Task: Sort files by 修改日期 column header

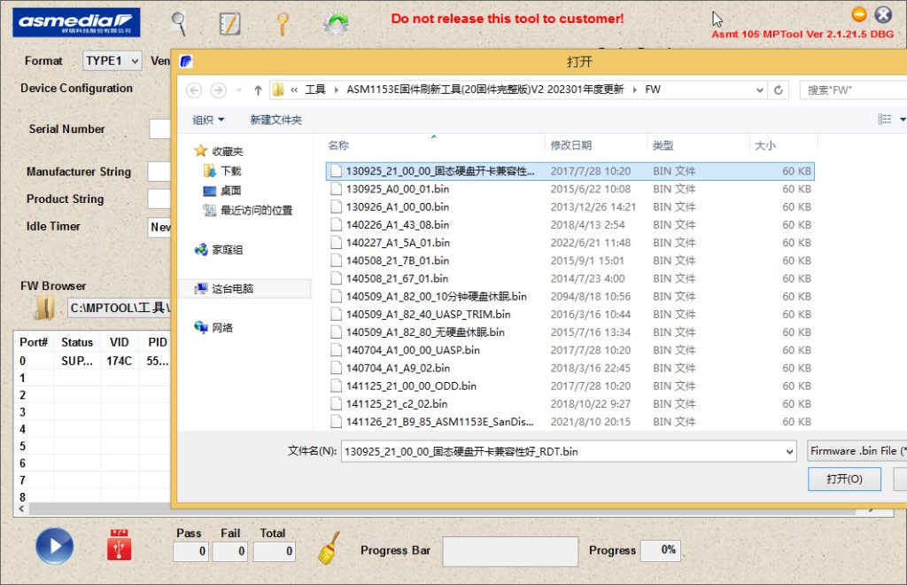Action: pos(571,145)
